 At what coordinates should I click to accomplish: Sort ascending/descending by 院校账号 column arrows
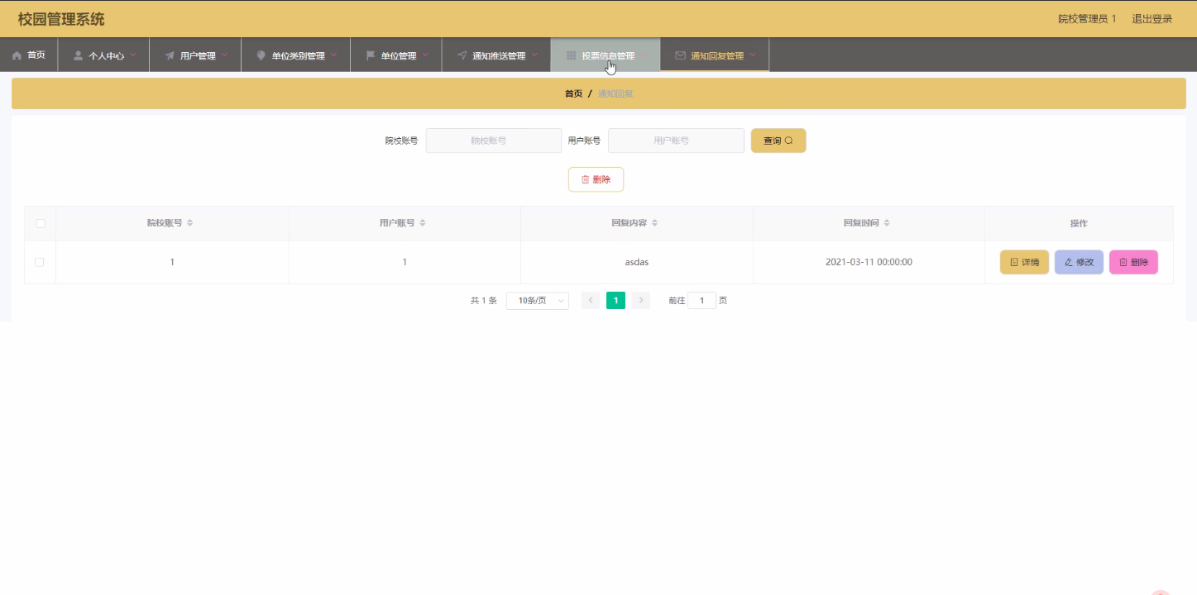click(x=190, y=223)
